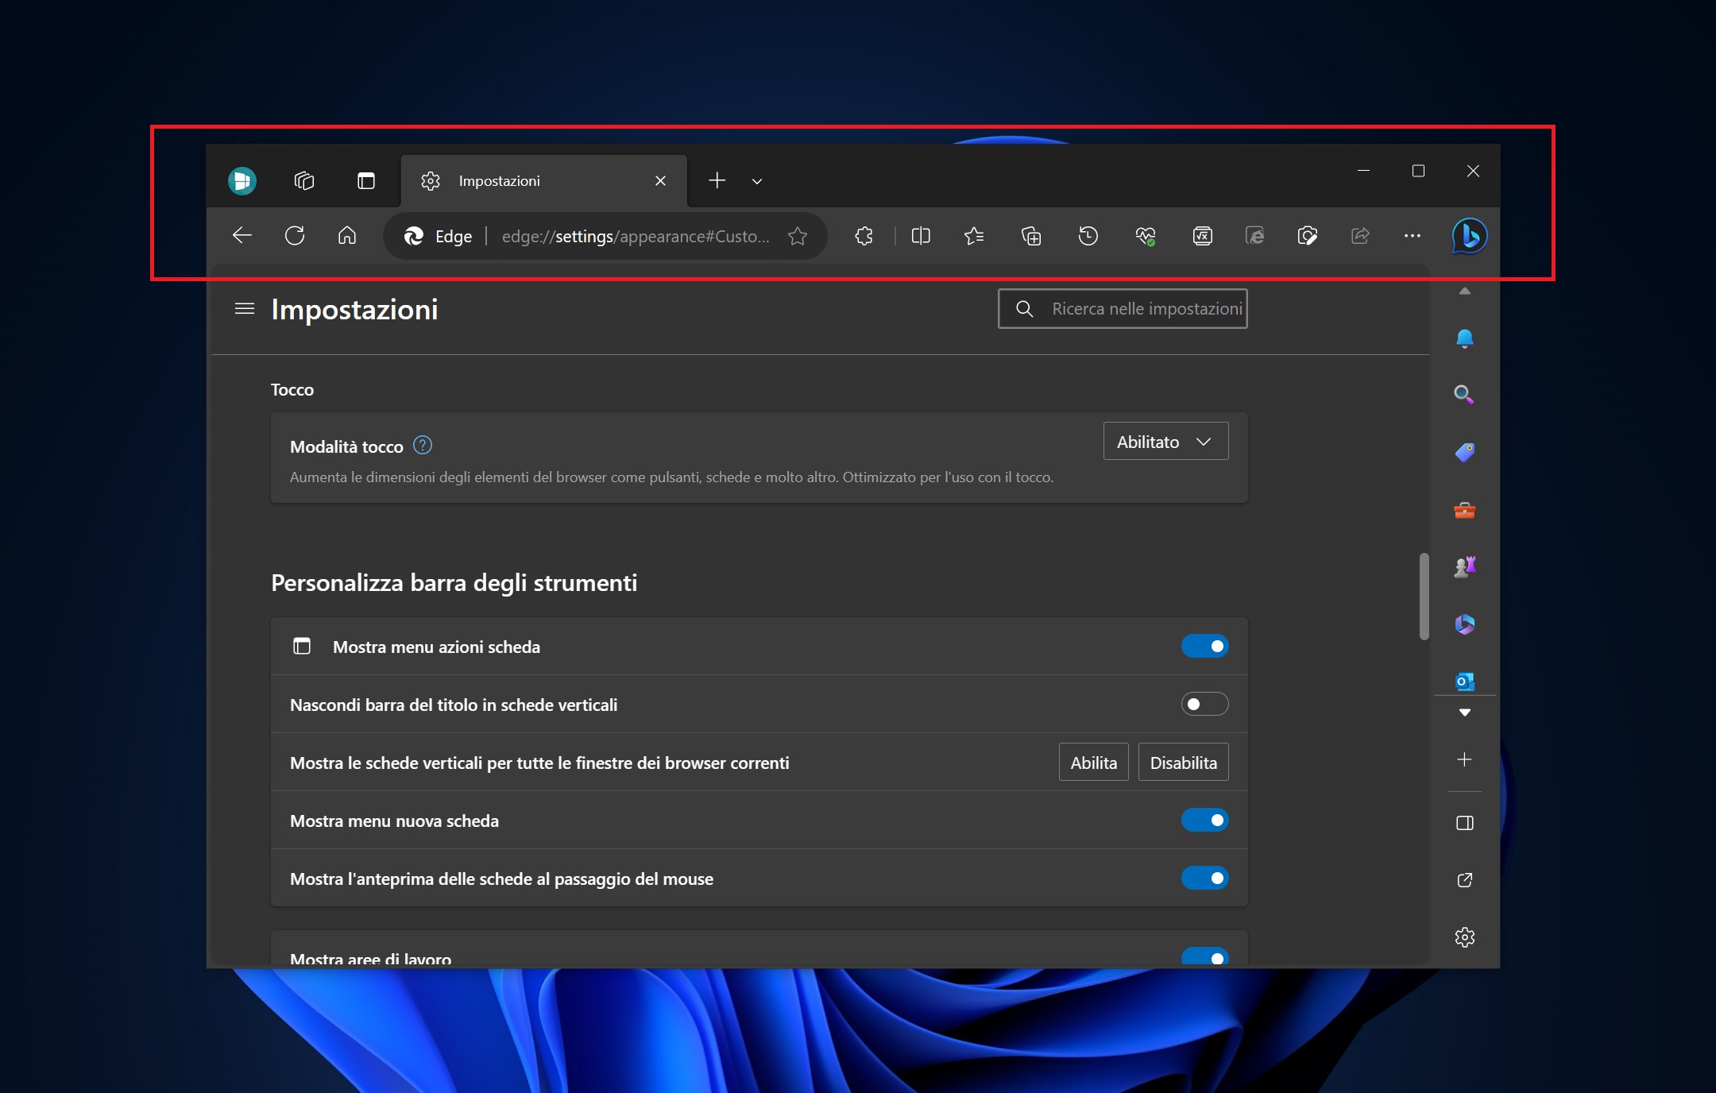Toggle Mostra menu azioni scheda switch
Screen dimensions: 1716x1093
point(1204,646)
